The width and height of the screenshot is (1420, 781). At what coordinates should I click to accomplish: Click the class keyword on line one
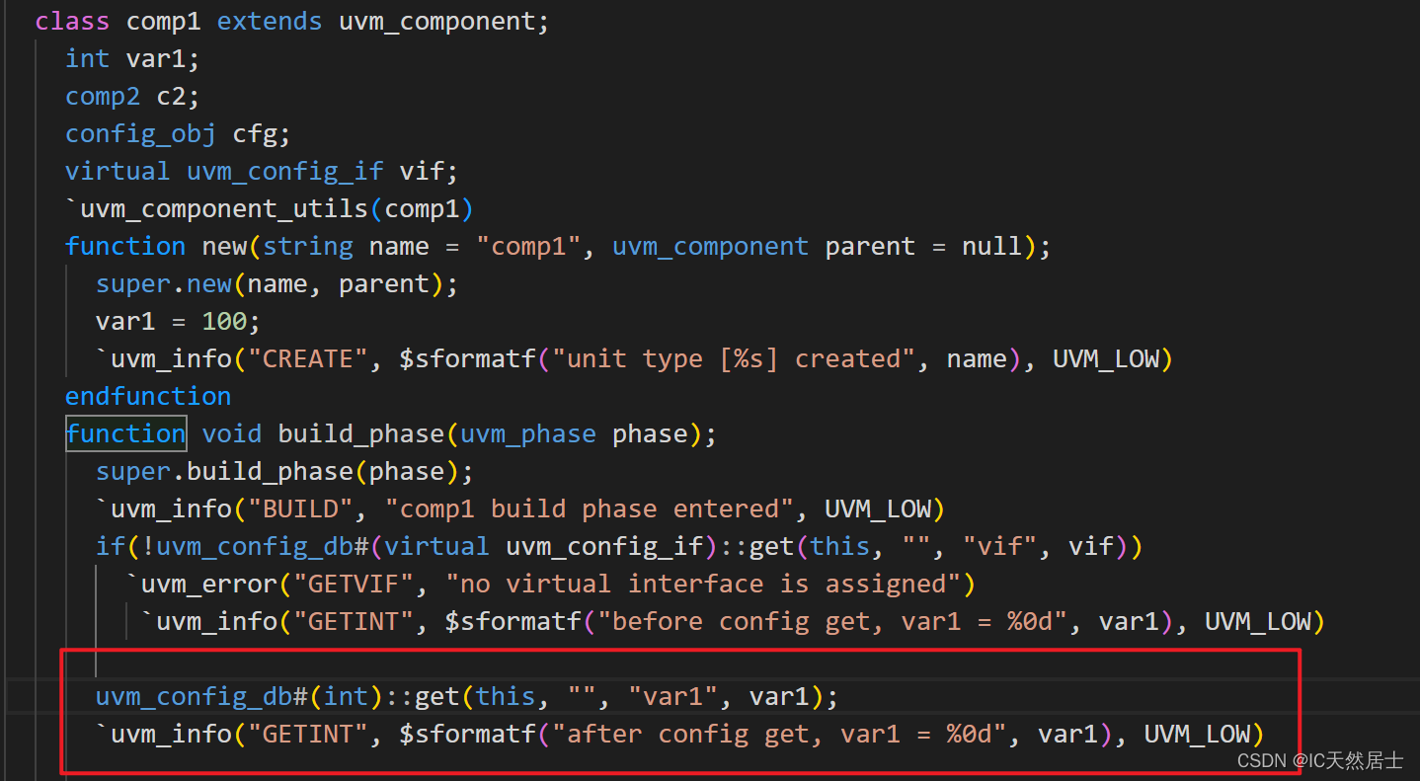(71, 20)
